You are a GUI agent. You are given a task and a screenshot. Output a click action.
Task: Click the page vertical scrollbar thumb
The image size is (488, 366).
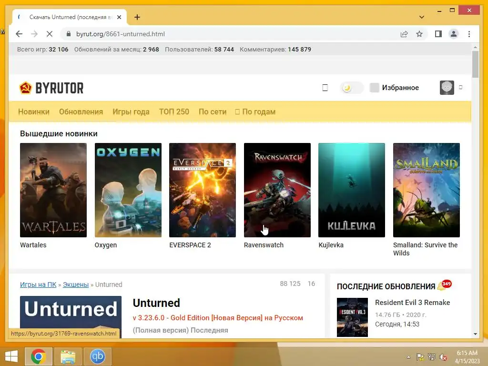pyautogui.click(x=475, y=64)
